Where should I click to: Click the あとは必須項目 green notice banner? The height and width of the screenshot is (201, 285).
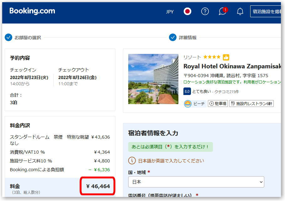tap(170, 147)
